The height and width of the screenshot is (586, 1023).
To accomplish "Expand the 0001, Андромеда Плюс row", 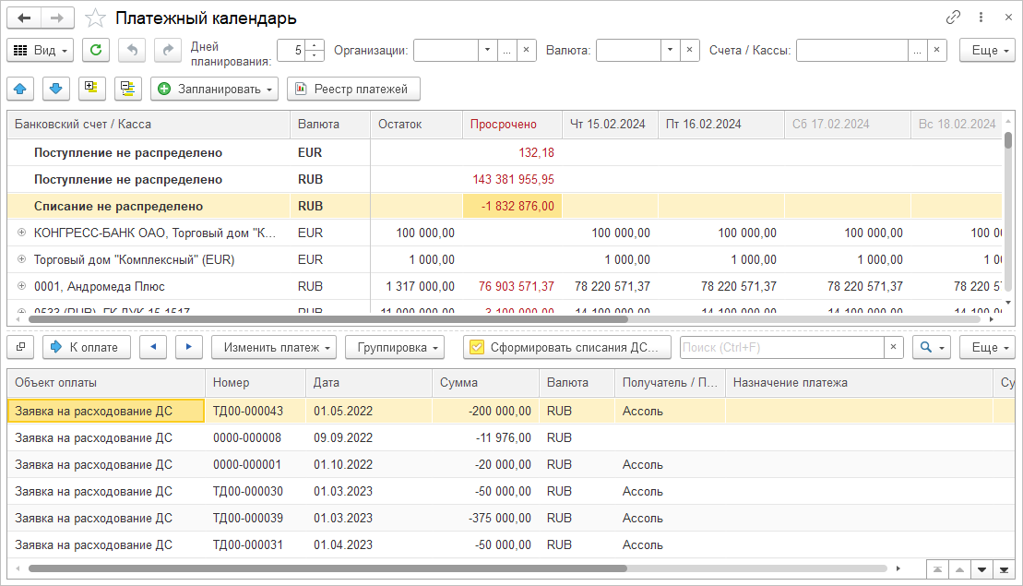I will [x=21, y=287].
